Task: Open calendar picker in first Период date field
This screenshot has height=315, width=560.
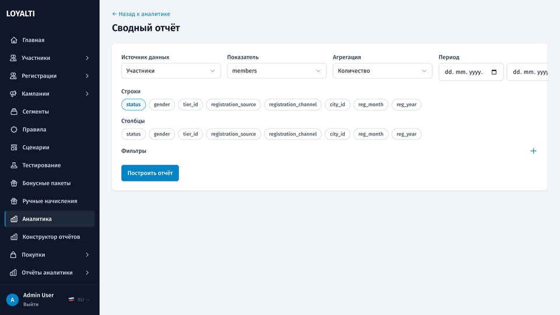Action: tap(494, 72)
